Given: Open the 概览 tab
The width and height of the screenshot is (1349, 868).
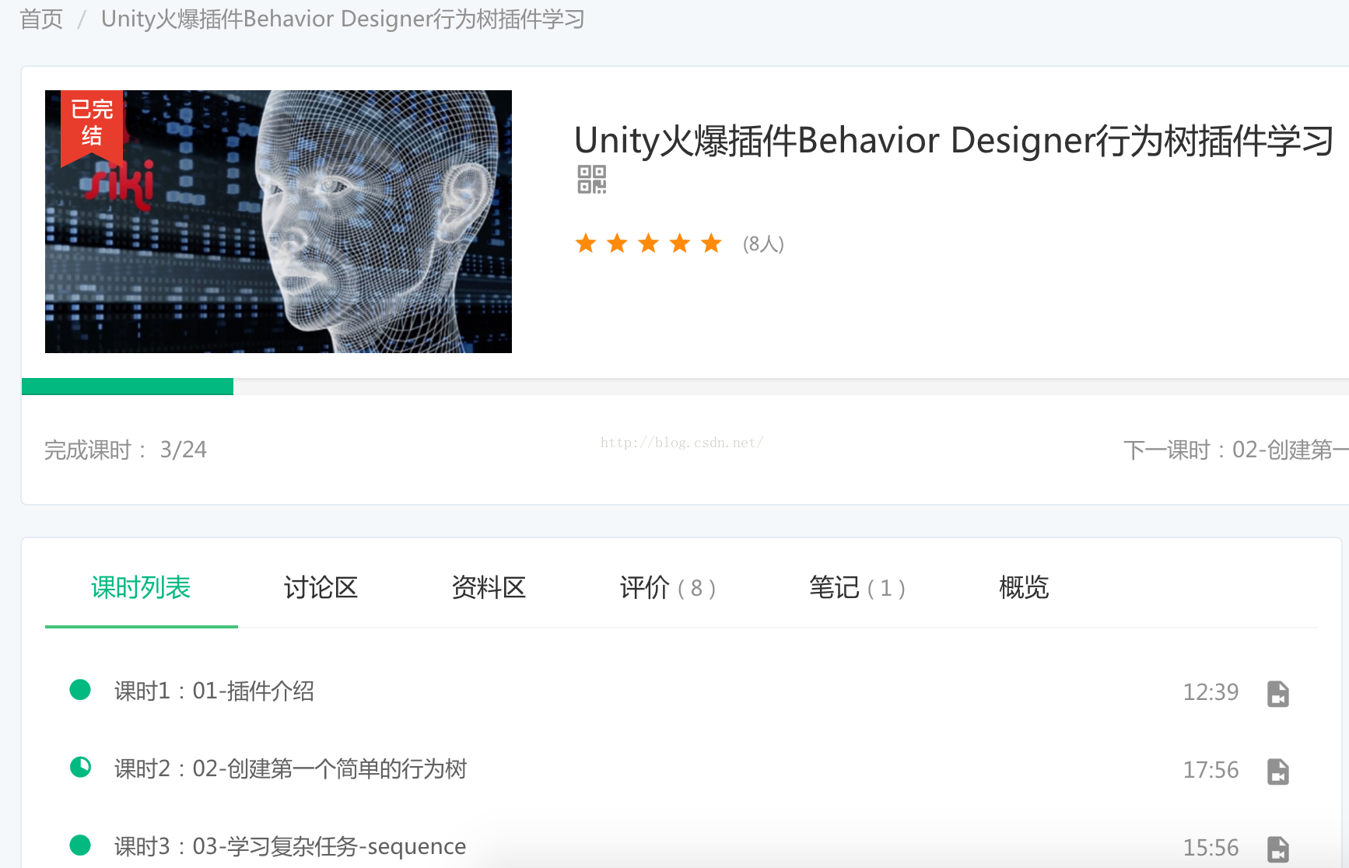Looking at the screenshot, I should (1024, 587).
